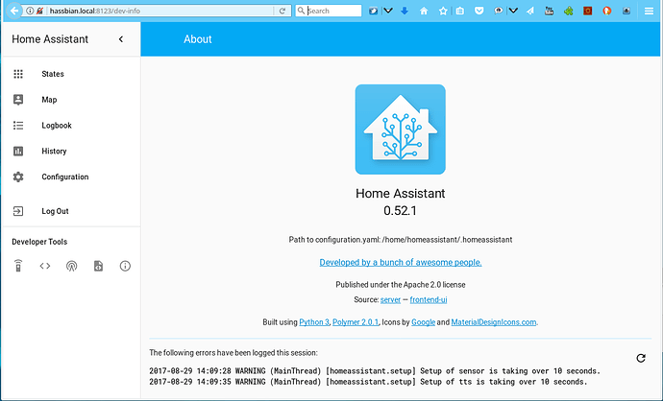Open the crossed-out lock security icon
The width and height of the screenshot is (663, 401).
point(39,11)
